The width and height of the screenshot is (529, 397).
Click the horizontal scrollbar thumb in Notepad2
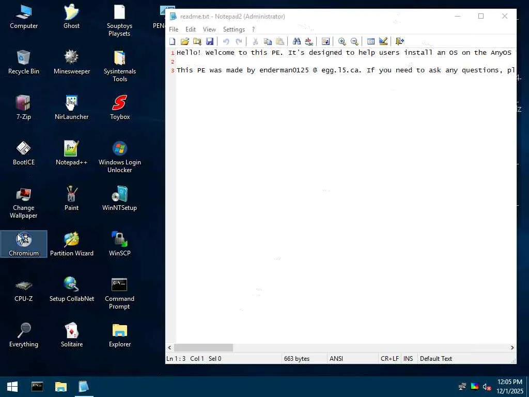pos(204,347)
